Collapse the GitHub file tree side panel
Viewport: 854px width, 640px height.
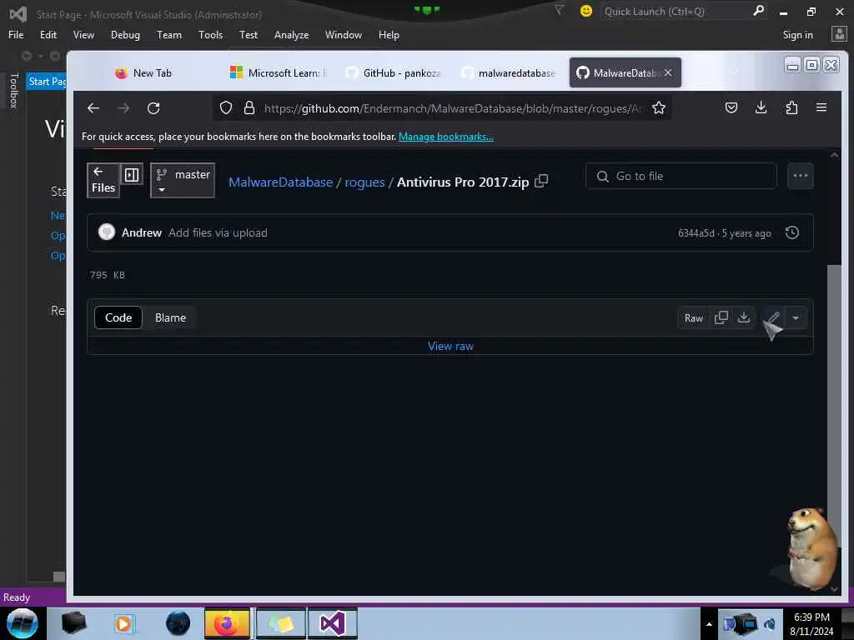pos(132,175)
